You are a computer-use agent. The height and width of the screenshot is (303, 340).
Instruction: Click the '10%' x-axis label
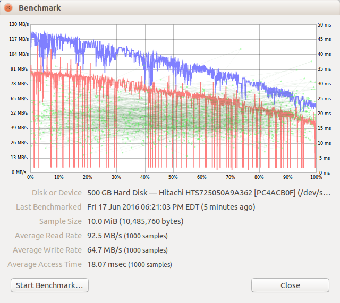[x=59, y=177]
